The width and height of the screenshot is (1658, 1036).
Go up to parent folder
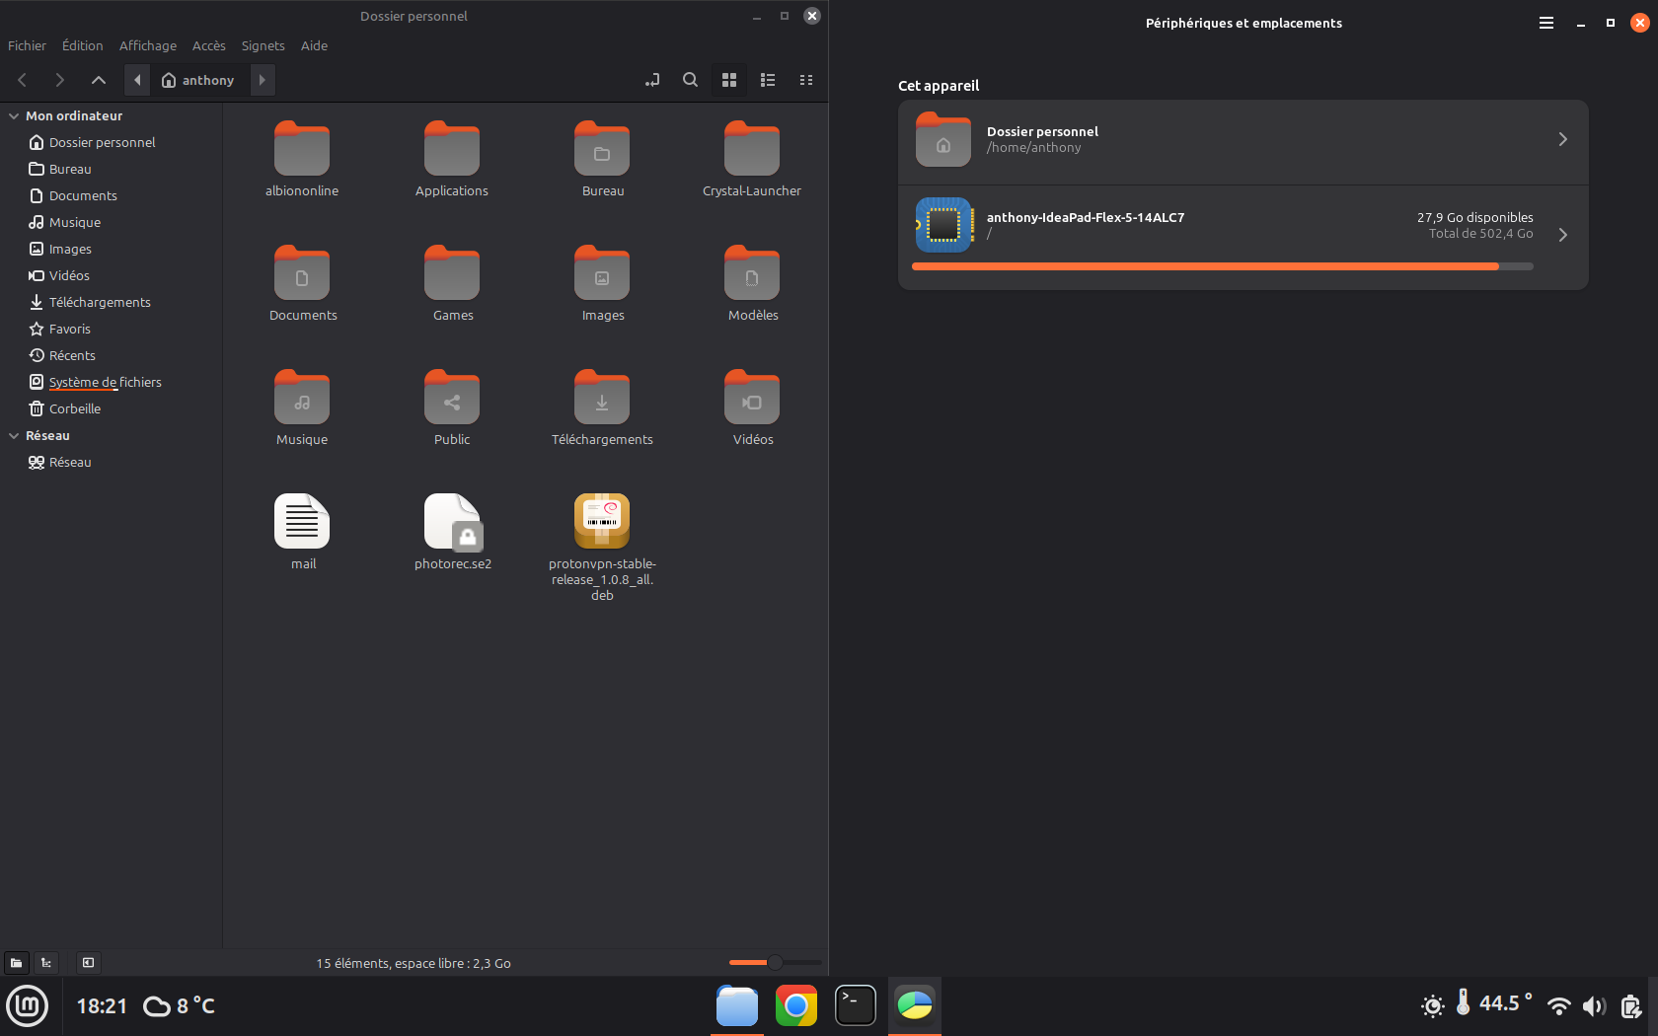[x=98, y=80]
